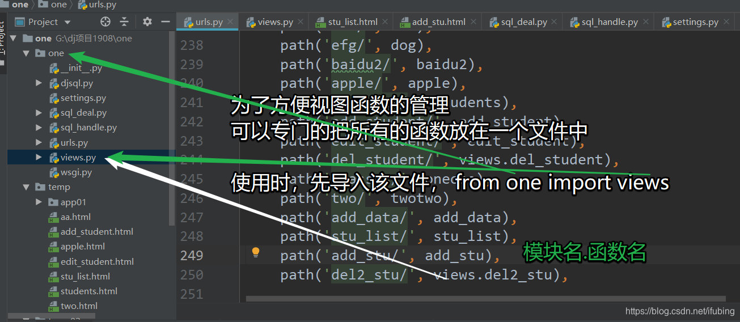740x322 pixels.
Task: Click line number 238 in gutter
Action: point(192,45)
